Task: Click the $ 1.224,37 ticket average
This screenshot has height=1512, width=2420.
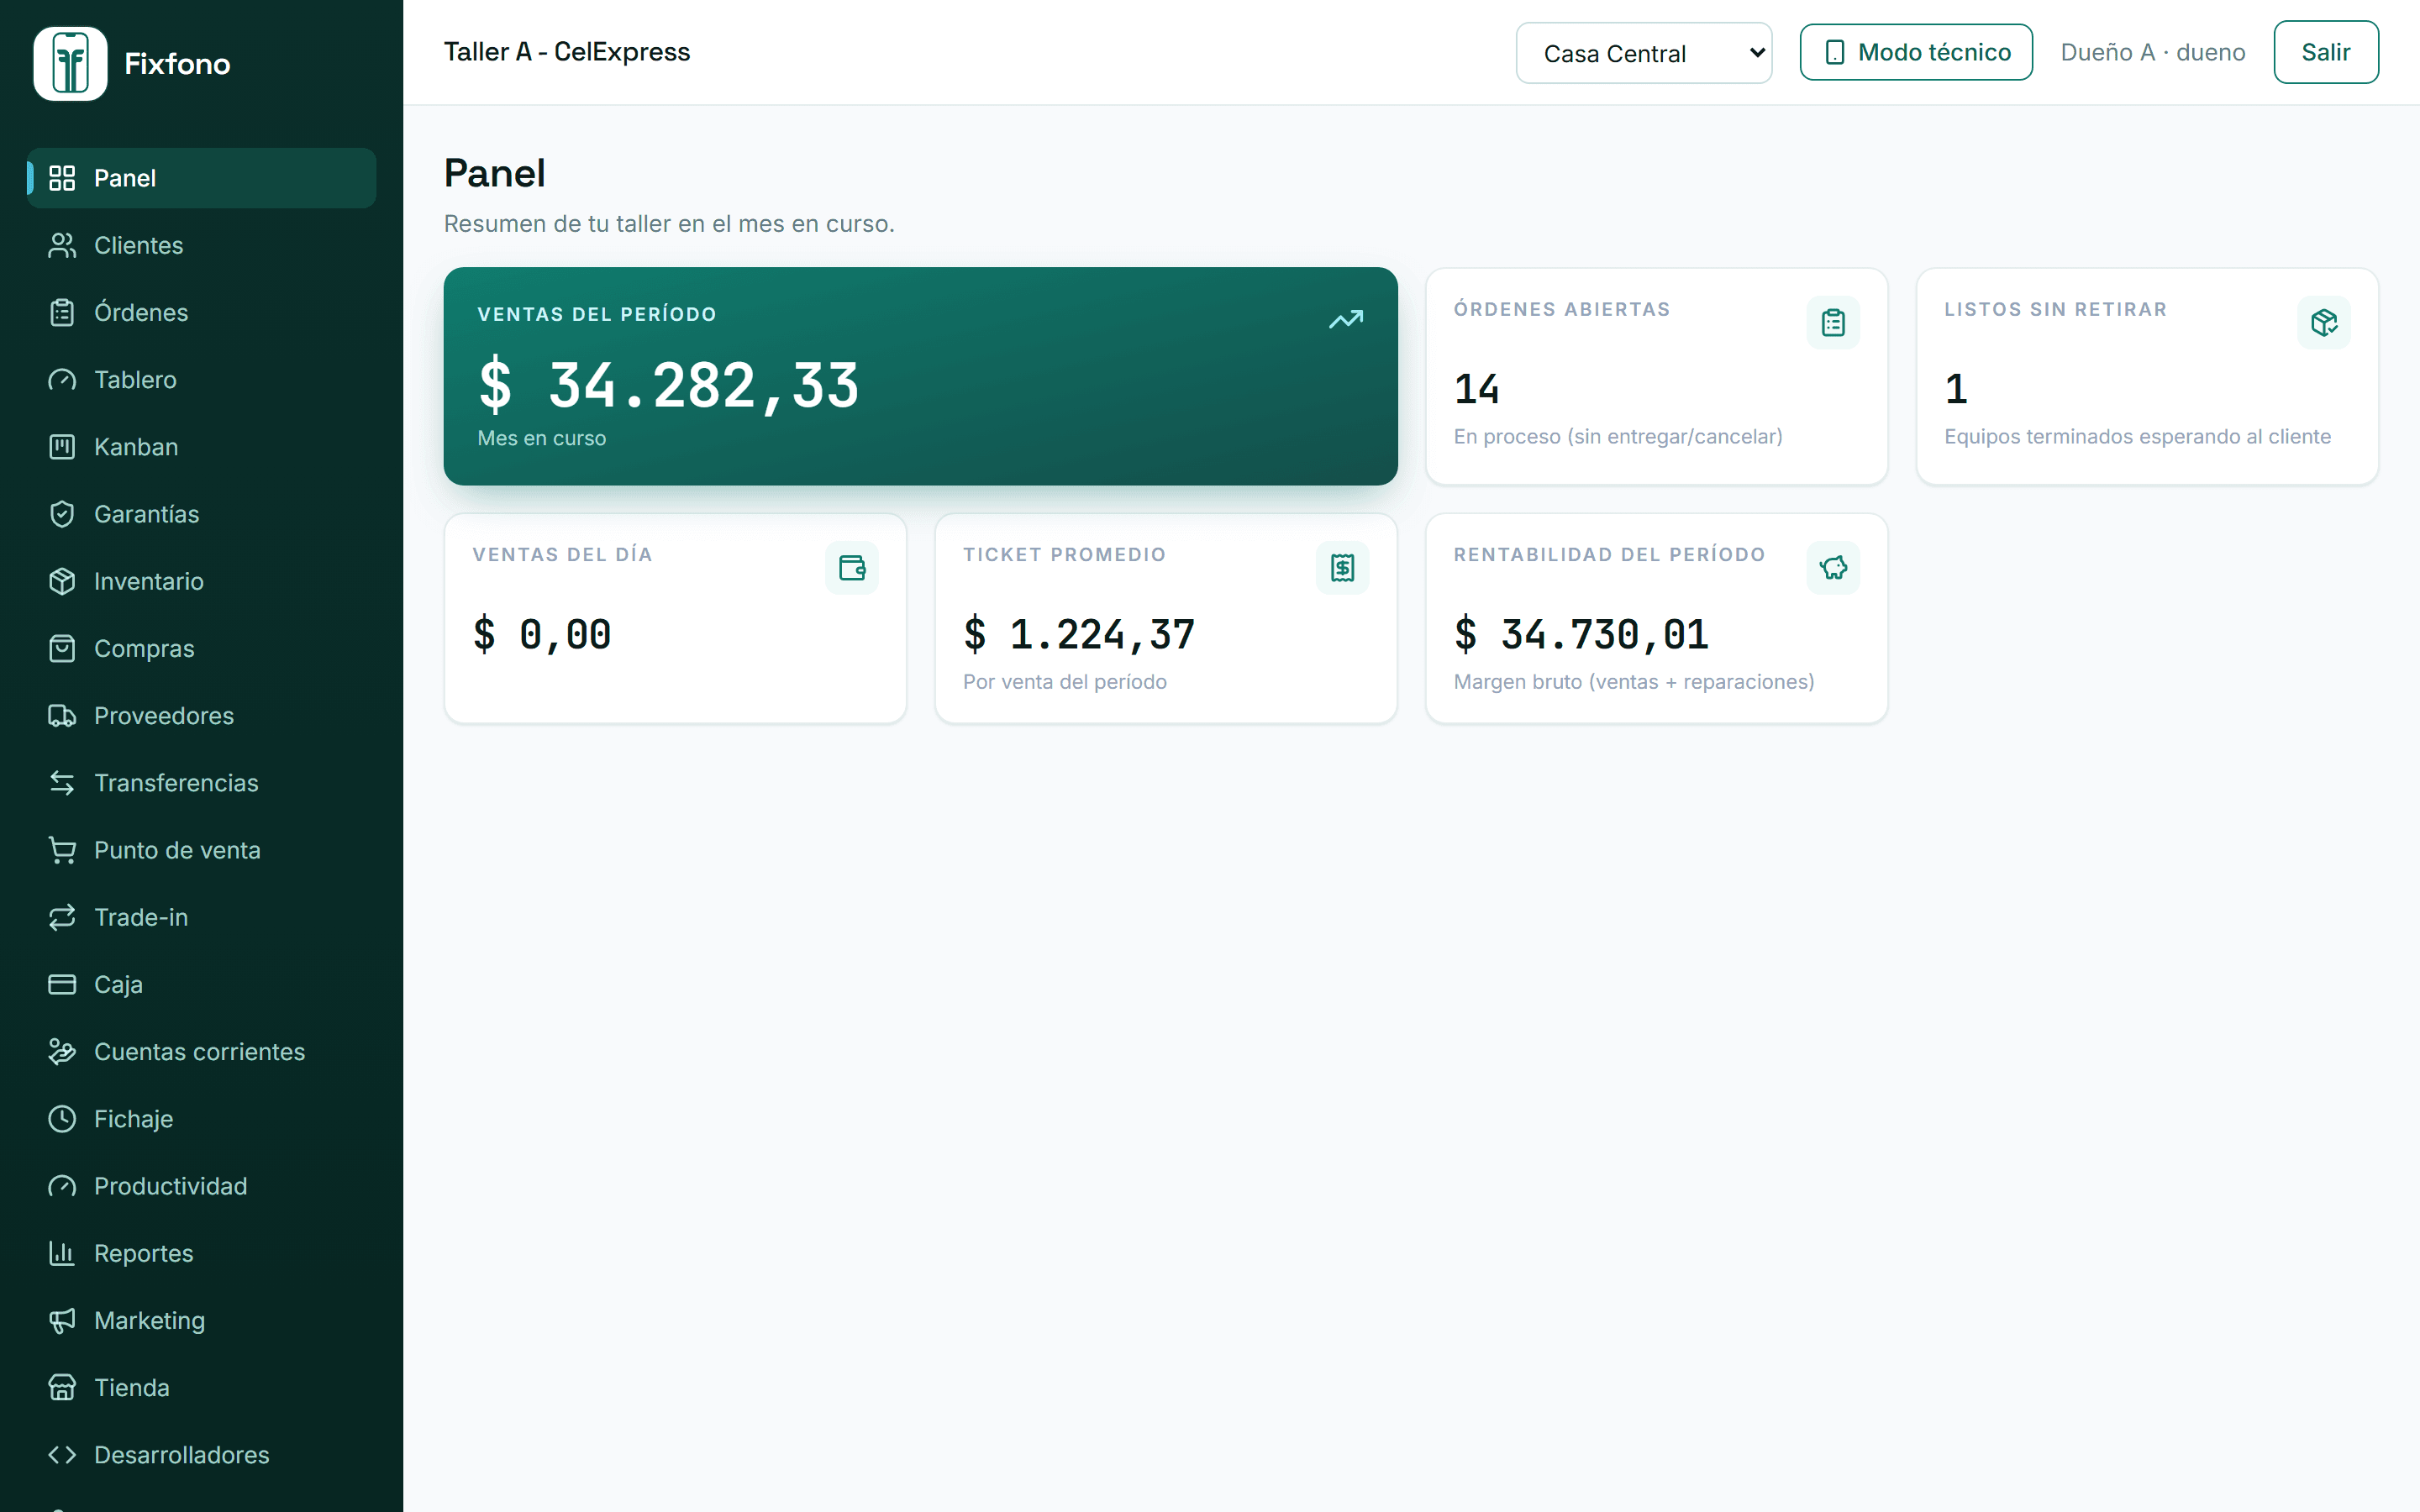Action: (x=1079, y=634)
